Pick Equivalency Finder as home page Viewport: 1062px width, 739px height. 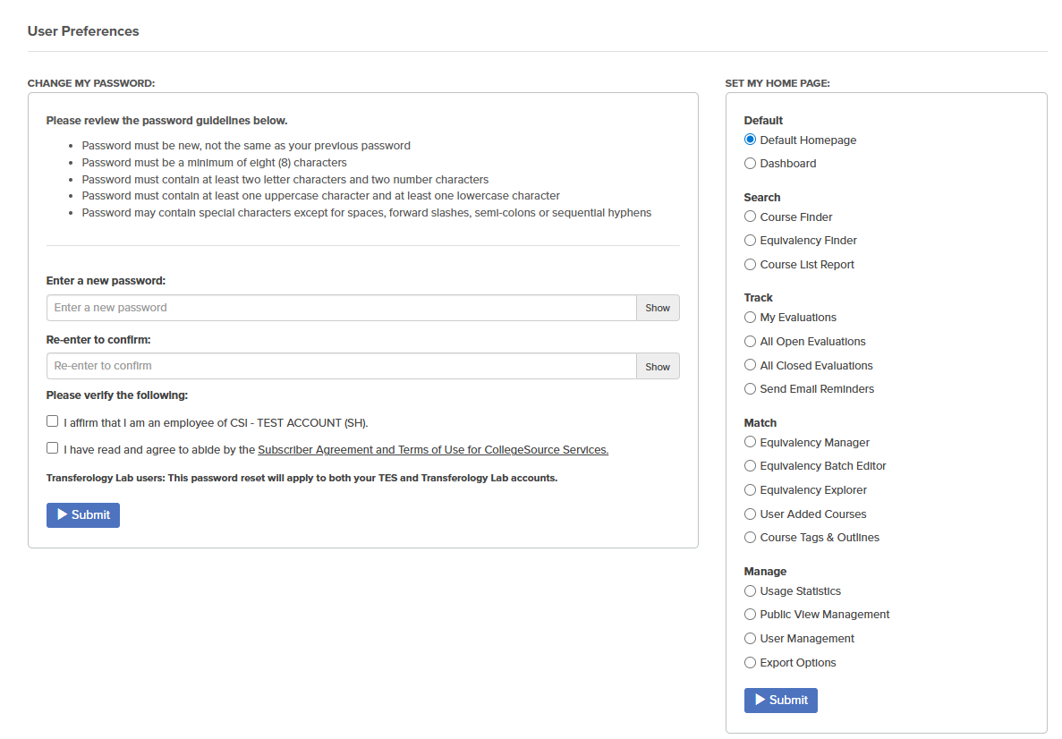pyautogui.click(x=750, y=241)
